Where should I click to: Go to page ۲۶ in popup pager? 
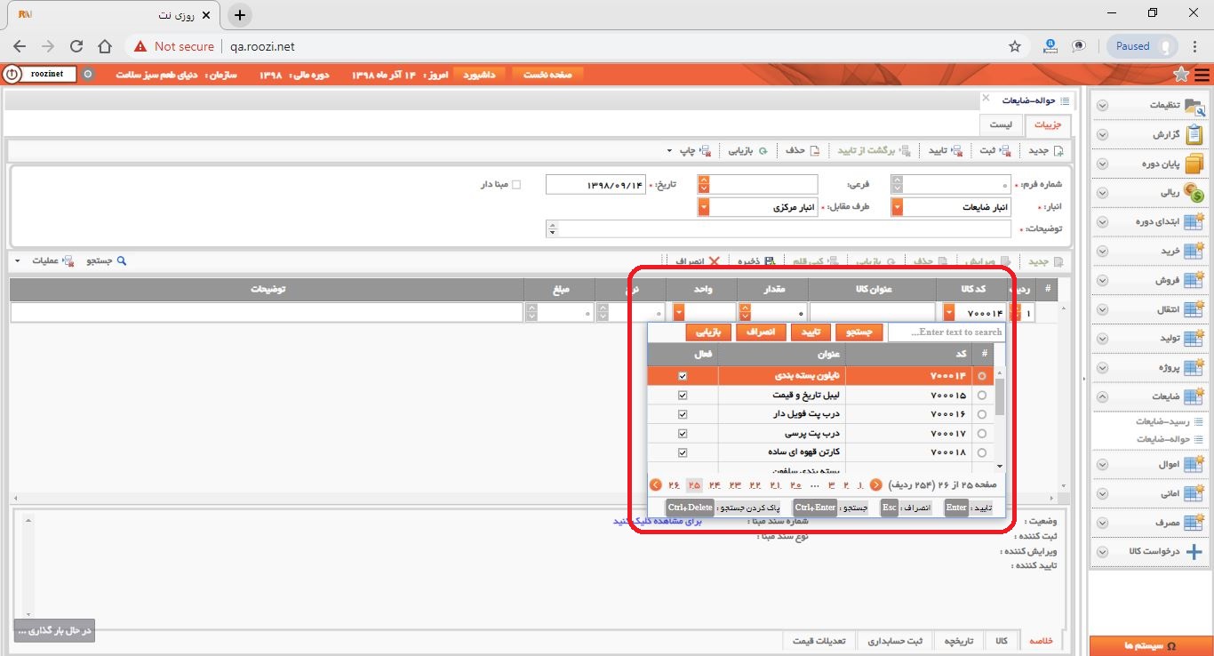pyautogui.click(x=674, y=484)
